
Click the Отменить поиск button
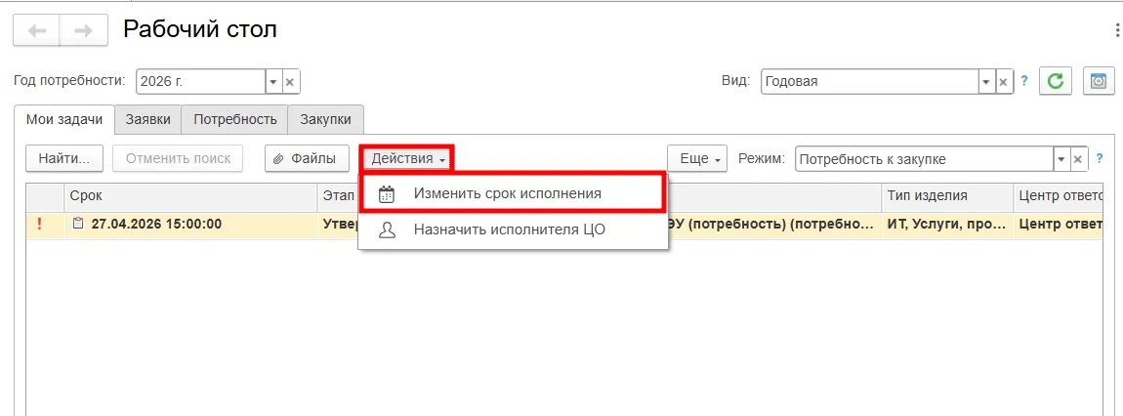pyautogui.click(x=178, y=159)
